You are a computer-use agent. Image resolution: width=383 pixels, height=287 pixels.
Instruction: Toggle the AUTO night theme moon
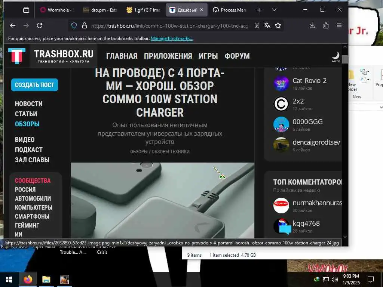[x=336, y=57]
